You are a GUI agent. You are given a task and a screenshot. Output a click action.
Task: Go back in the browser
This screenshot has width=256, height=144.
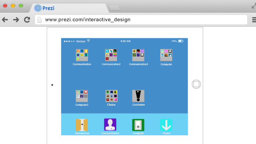click(x=5, y=20)
